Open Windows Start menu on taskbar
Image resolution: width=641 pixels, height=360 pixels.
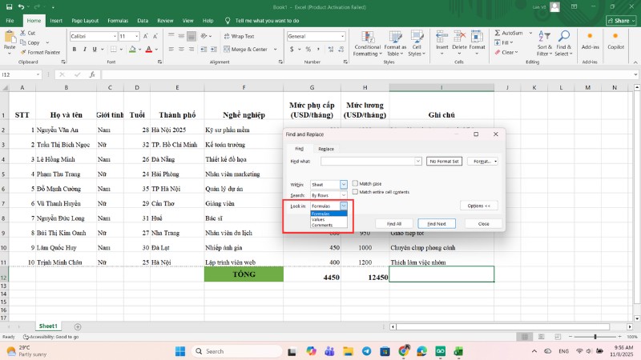(179, 351)
